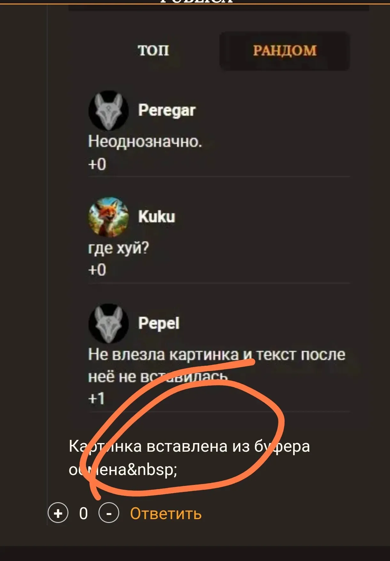Screen dimensions: 390x561
Task: Open Pepel's wolf avatar
Action: coord(109,323)
